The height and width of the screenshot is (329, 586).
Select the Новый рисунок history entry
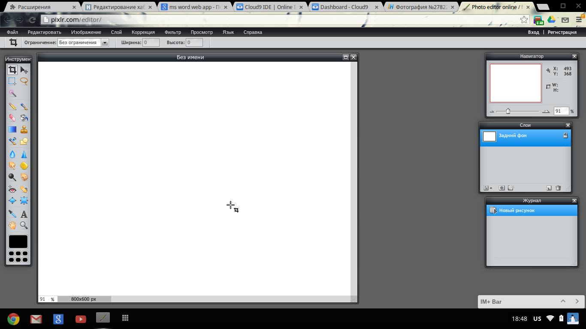coord(532,210)
